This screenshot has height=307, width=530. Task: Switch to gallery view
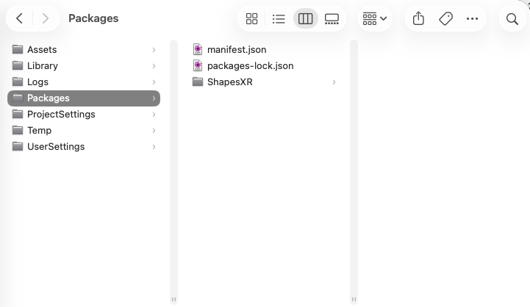click(332, 19)
